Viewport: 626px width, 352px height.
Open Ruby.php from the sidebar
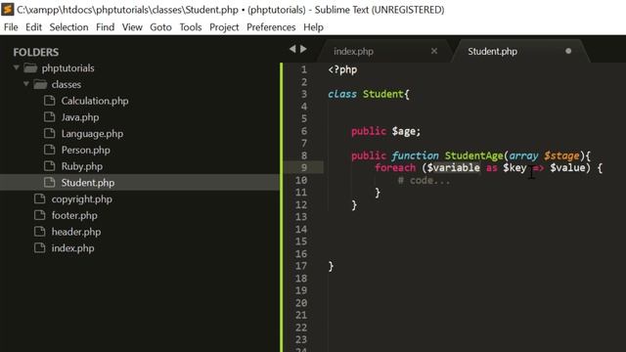pos(82,166)
